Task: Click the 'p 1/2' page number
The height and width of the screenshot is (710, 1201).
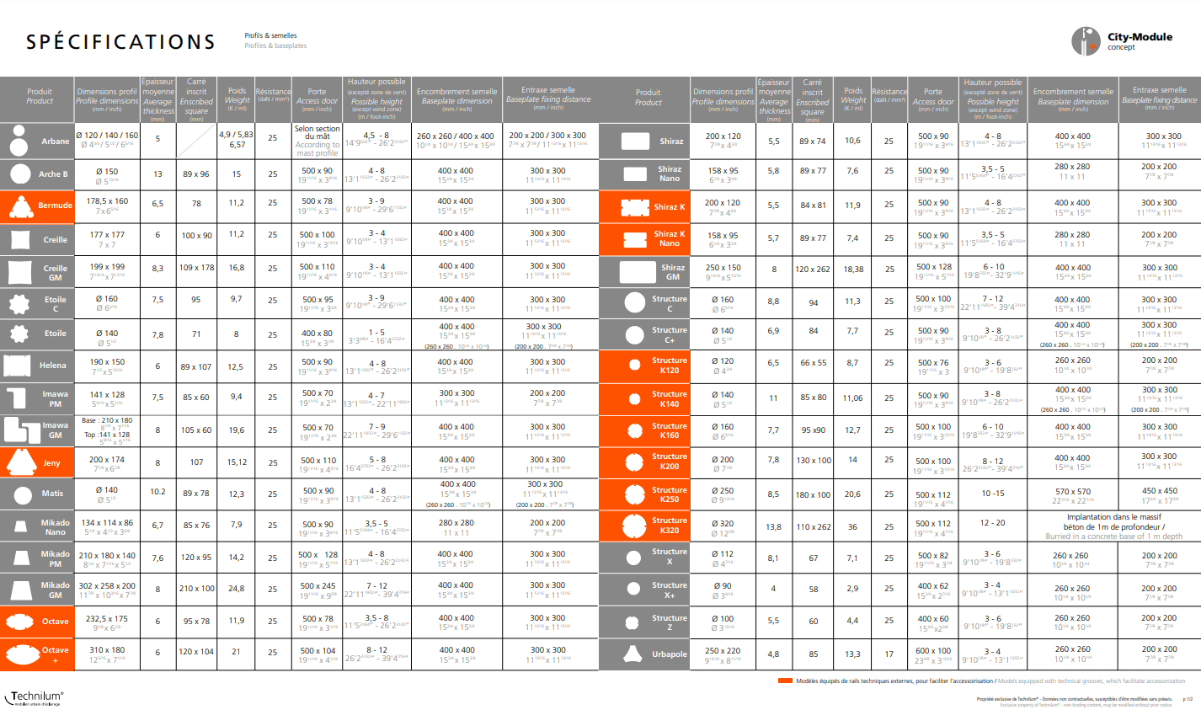Action: click(x=1188, y=699)
